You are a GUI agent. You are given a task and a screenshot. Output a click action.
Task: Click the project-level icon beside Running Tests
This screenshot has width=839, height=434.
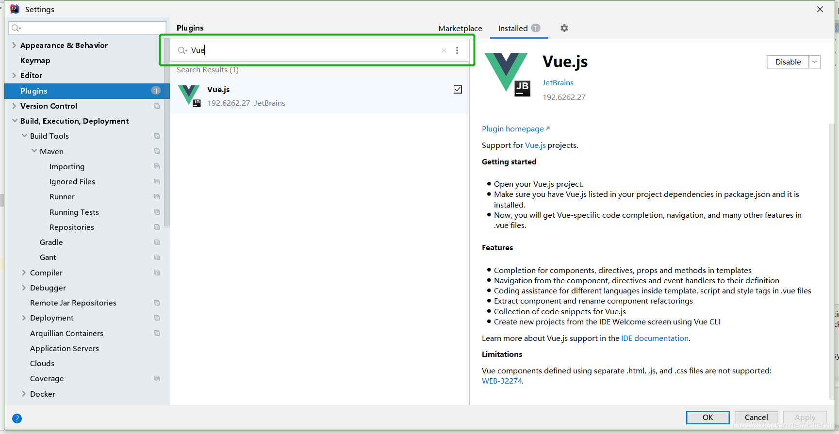[x=157, y=212]
